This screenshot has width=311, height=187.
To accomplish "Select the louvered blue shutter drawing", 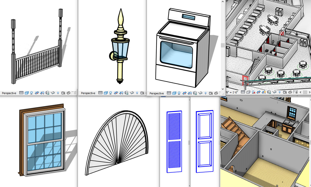I will (174, 142).
